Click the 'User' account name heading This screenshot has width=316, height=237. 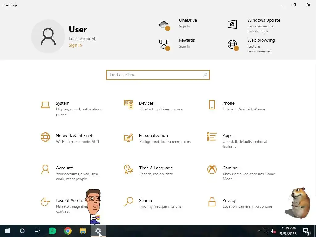pyautogui.click(x=78, y=29)
